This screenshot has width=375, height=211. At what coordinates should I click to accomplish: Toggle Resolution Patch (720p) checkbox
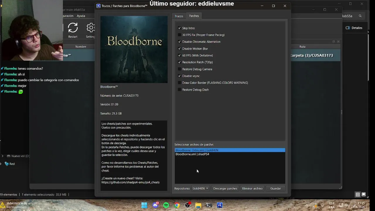click(x=180, y=62)
